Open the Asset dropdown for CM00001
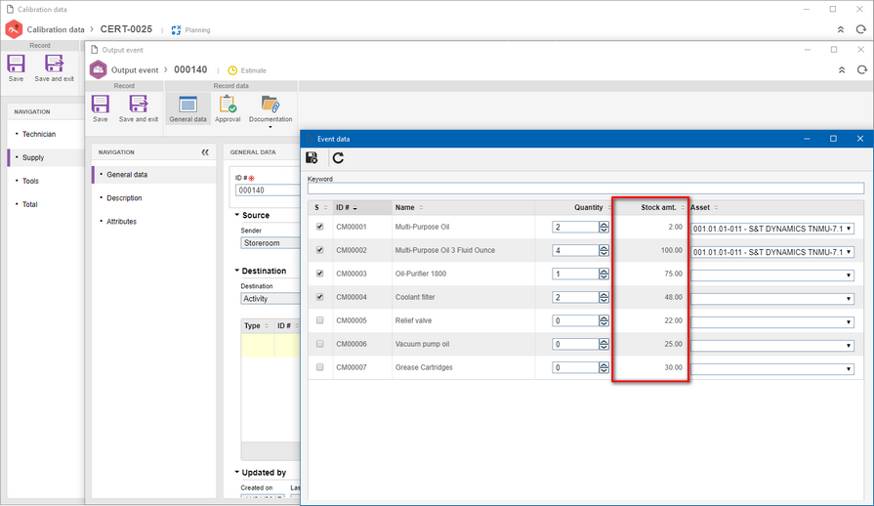Screen dimensions: 874x506 [772, 229]
